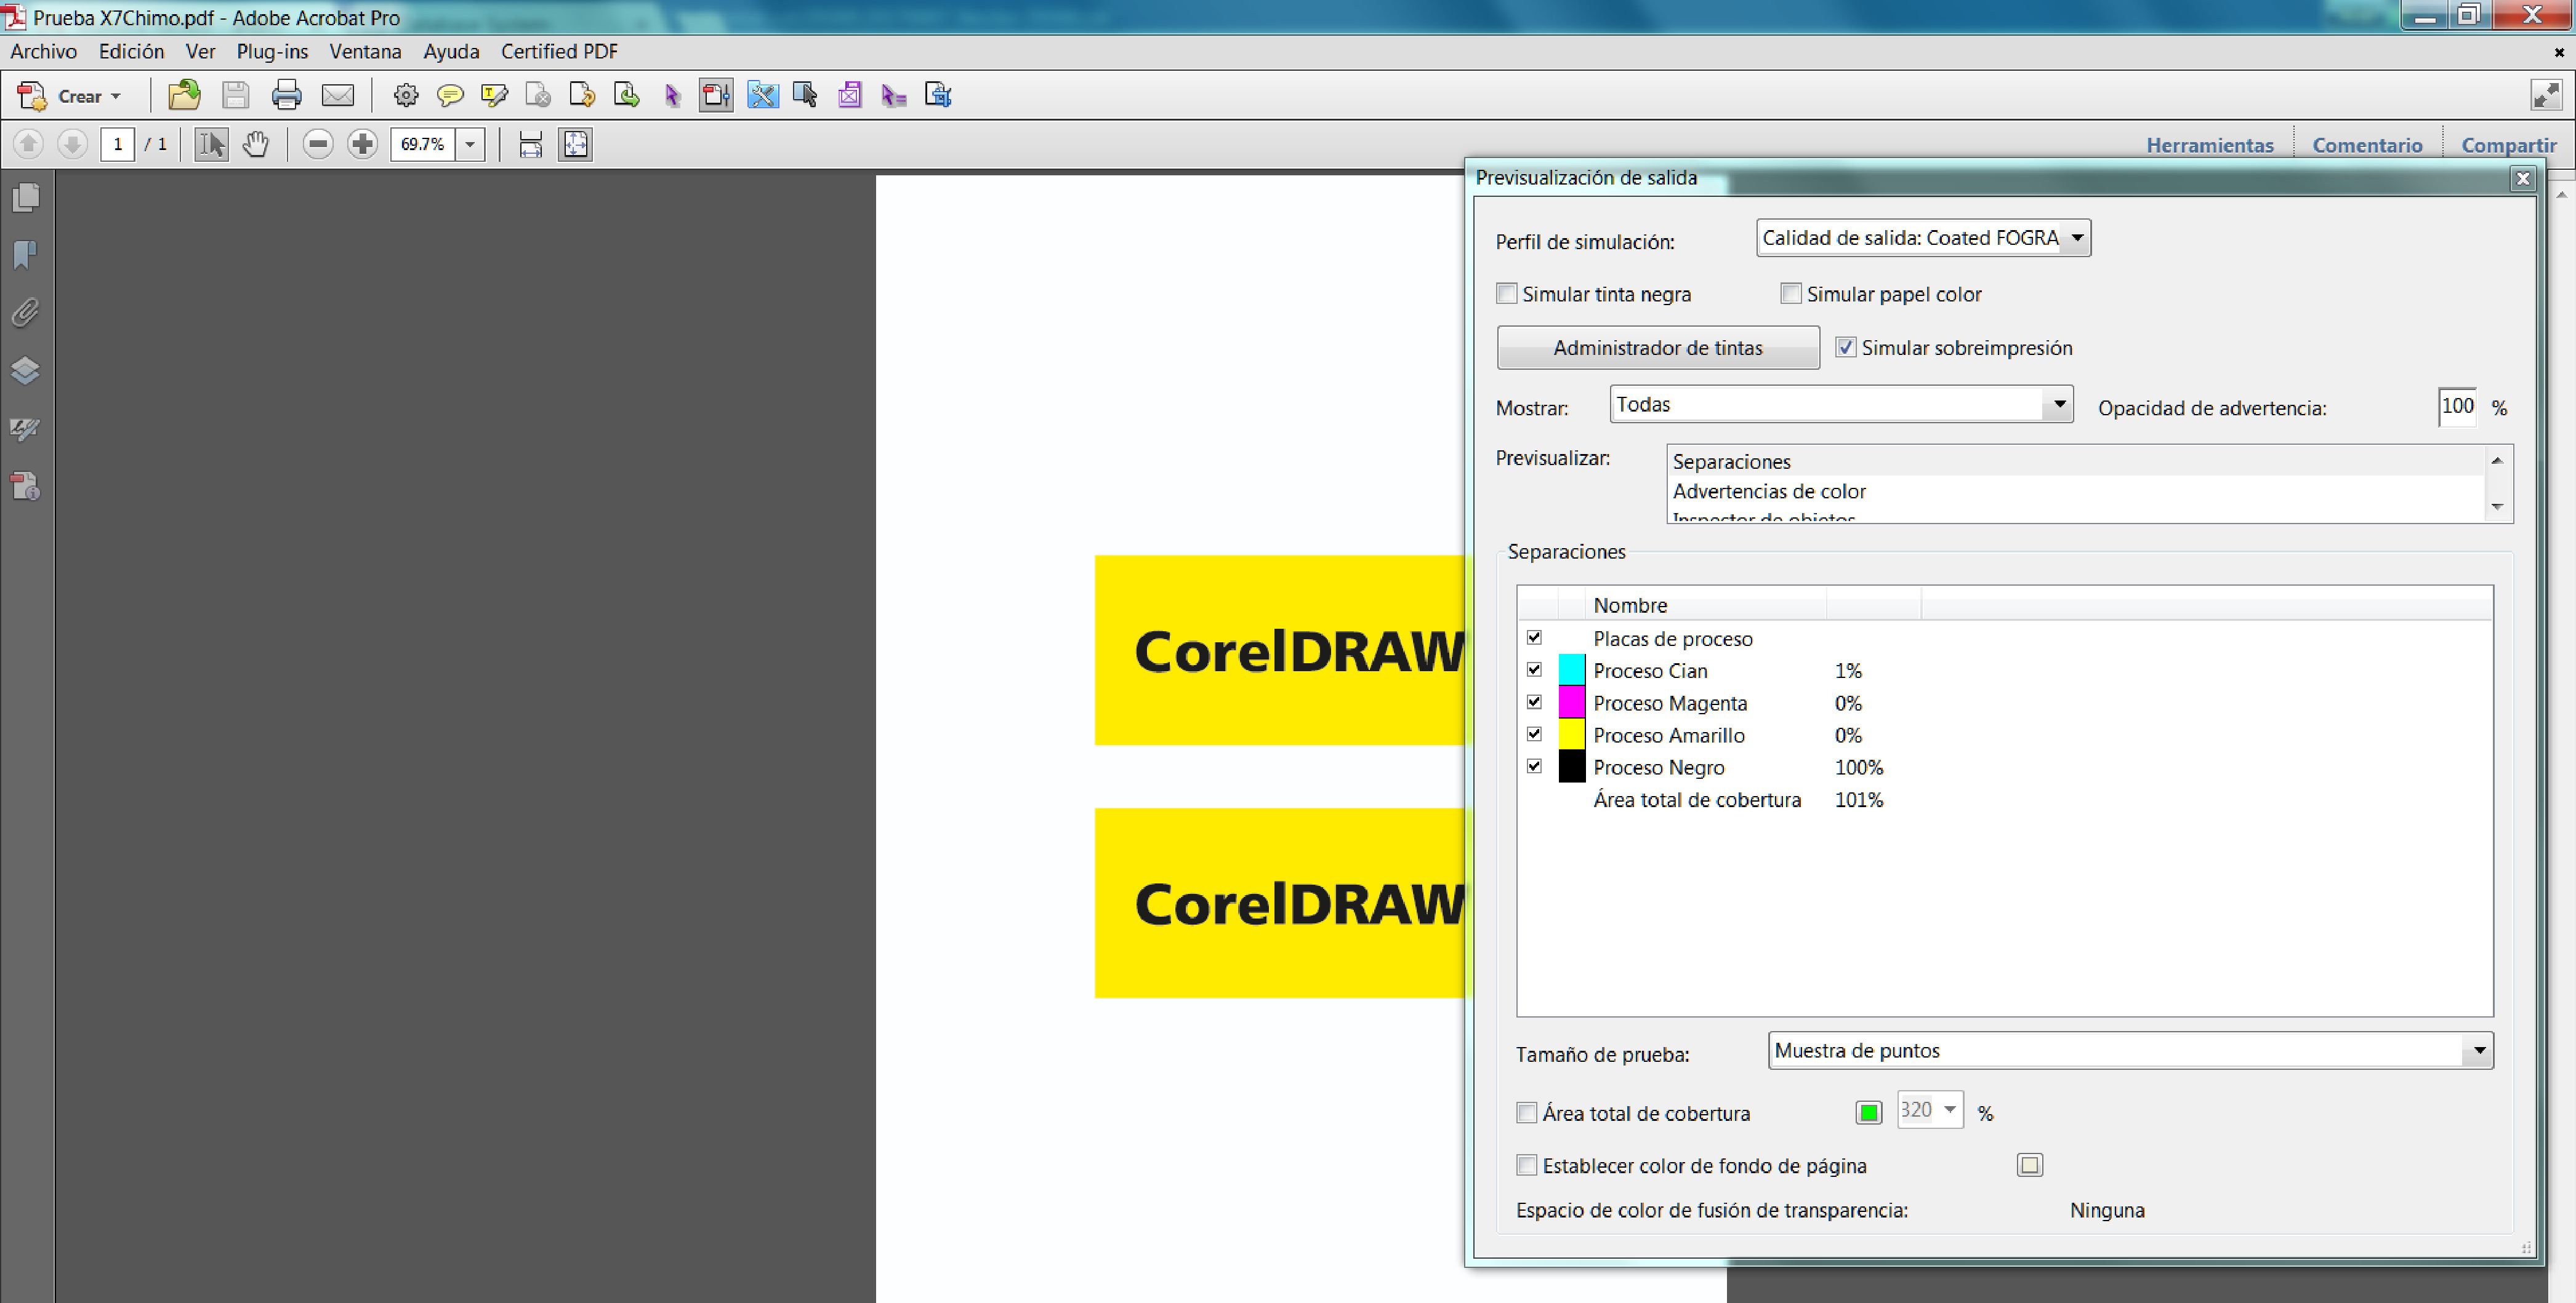Open the Plug-ins menu
The image size is (2576, 1303).
click(272, 51)
